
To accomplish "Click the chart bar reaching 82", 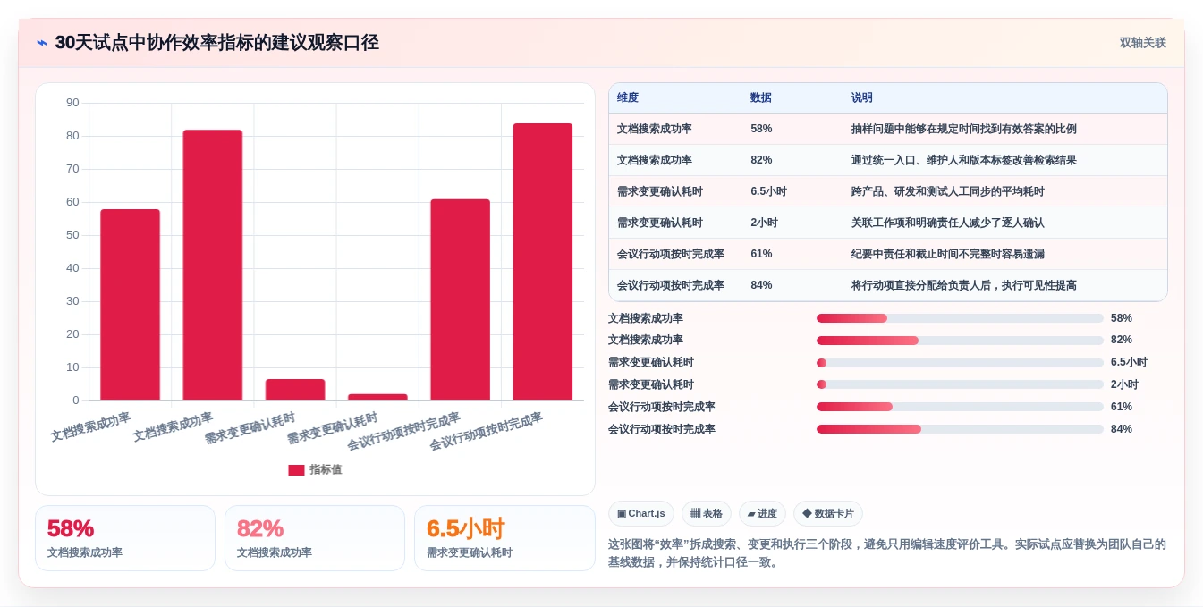I will (x=213, y=266).
